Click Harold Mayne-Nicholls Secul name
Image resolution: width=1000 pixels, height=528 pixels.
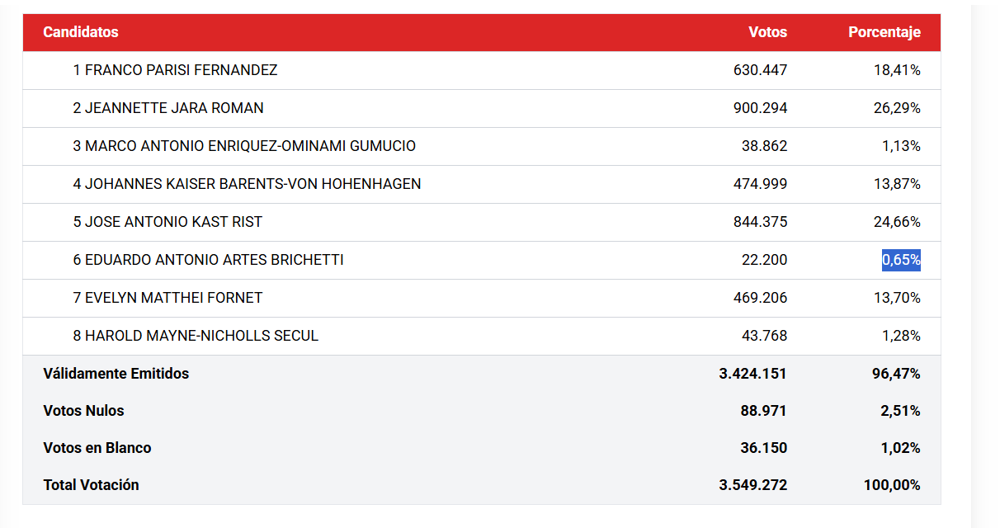click(x=196, y=336)
